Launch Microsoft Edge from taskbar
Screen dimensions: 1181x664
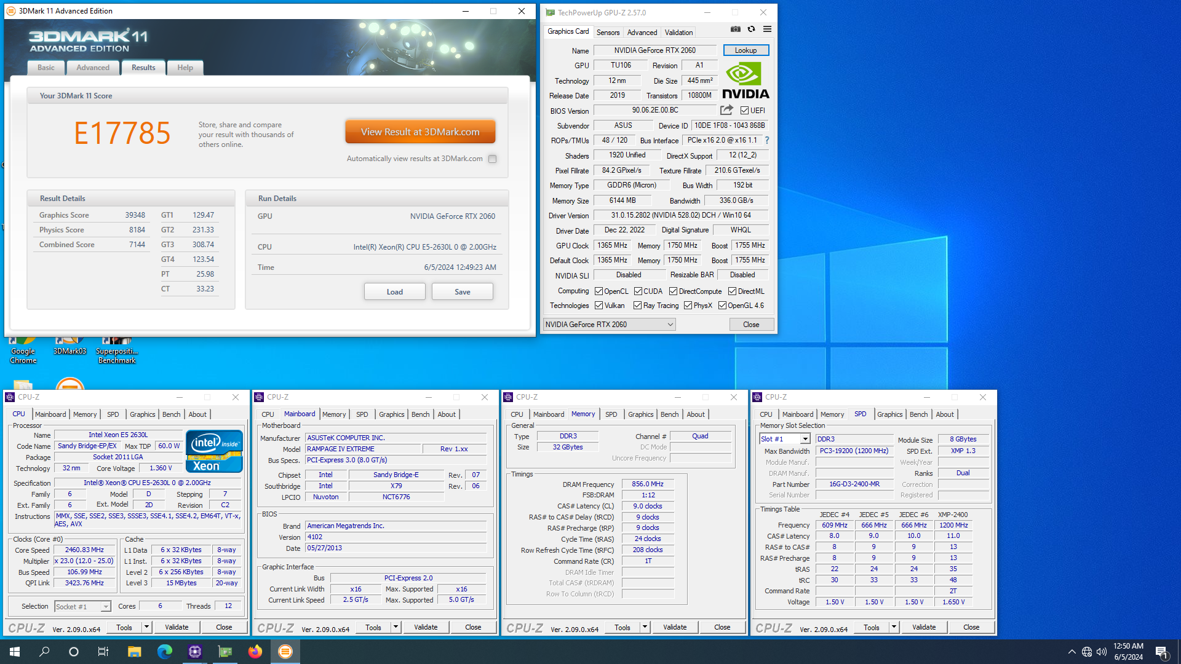click(x=164, y=652)
